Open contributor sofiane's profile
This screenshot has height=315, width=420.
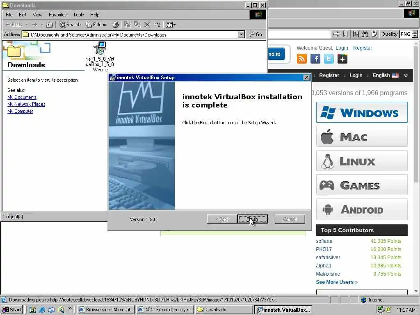click(324, 241)
